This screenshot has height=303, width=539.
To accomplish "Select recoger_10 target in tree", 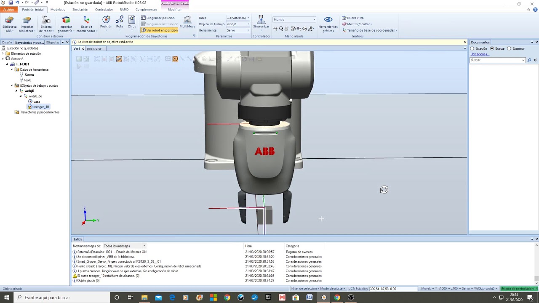I will tap(38, 107).
